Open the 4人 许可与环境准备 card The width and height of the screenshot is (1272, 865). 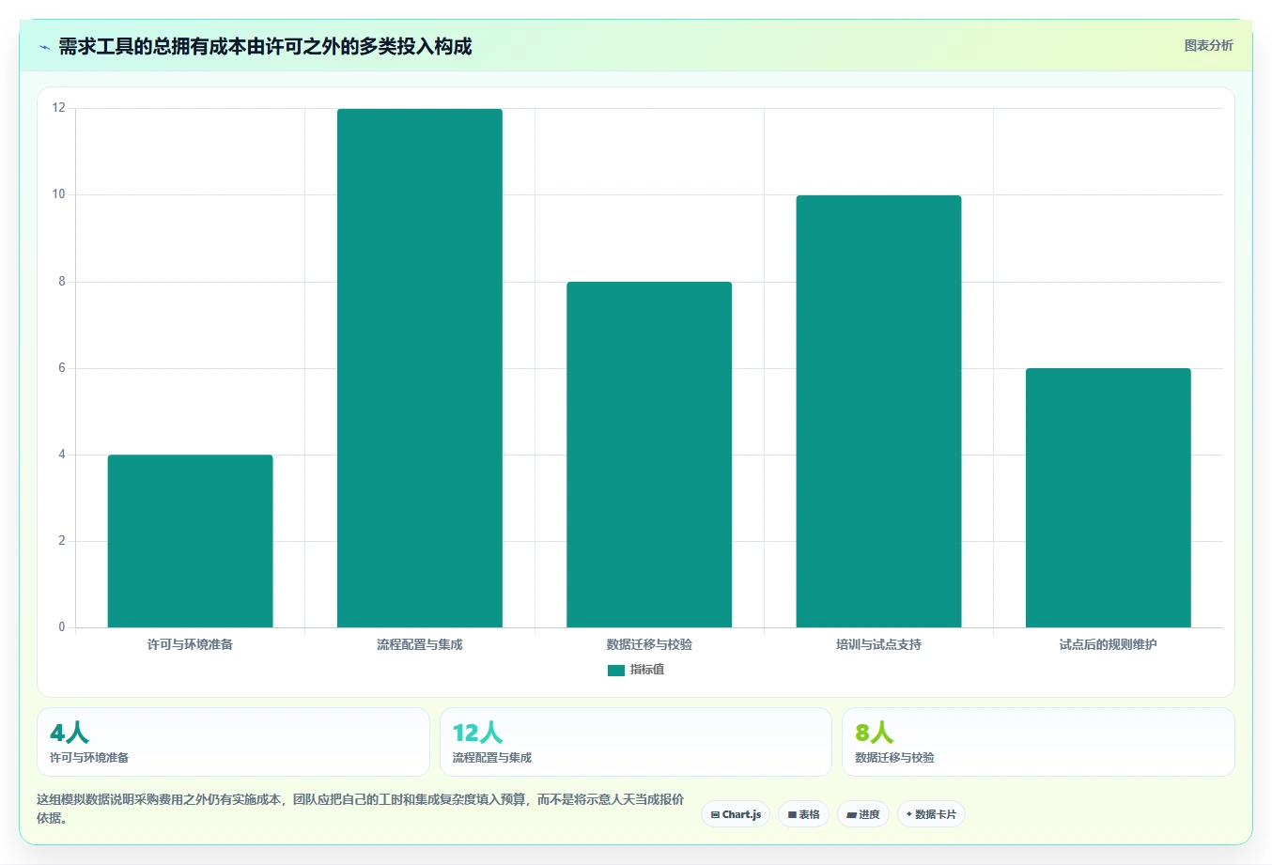(233, 742)
